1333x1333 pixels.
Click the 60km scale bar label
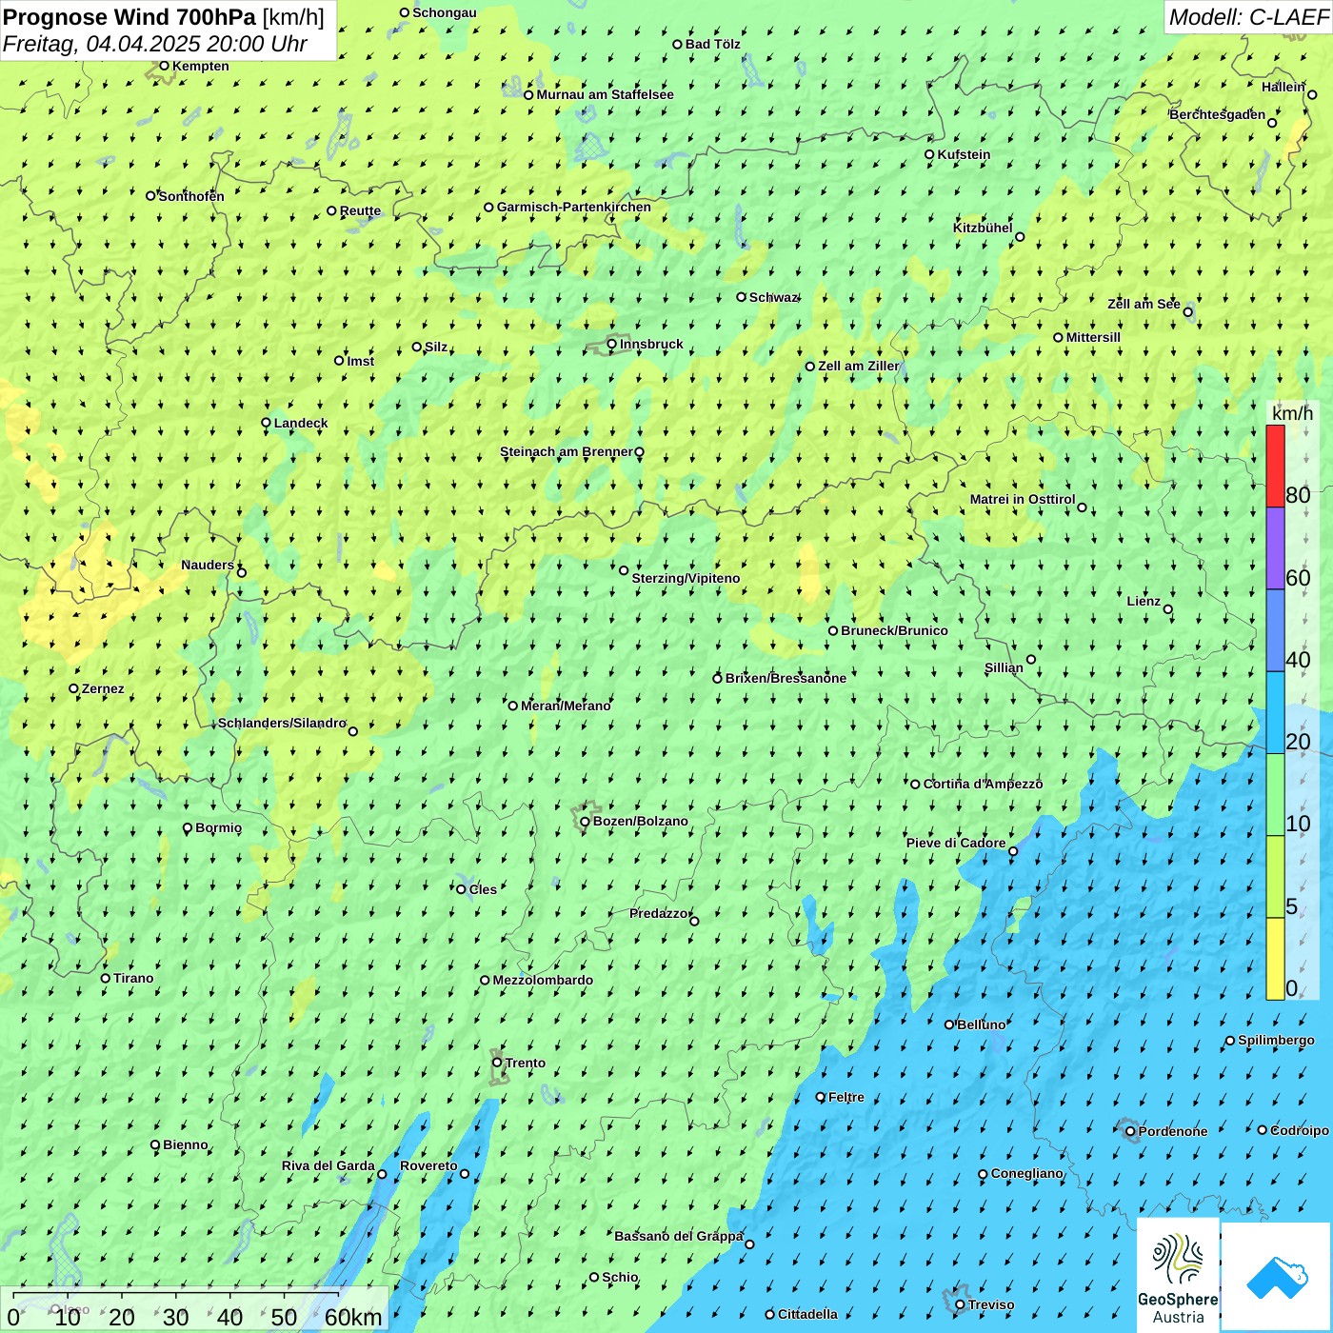353,1317
